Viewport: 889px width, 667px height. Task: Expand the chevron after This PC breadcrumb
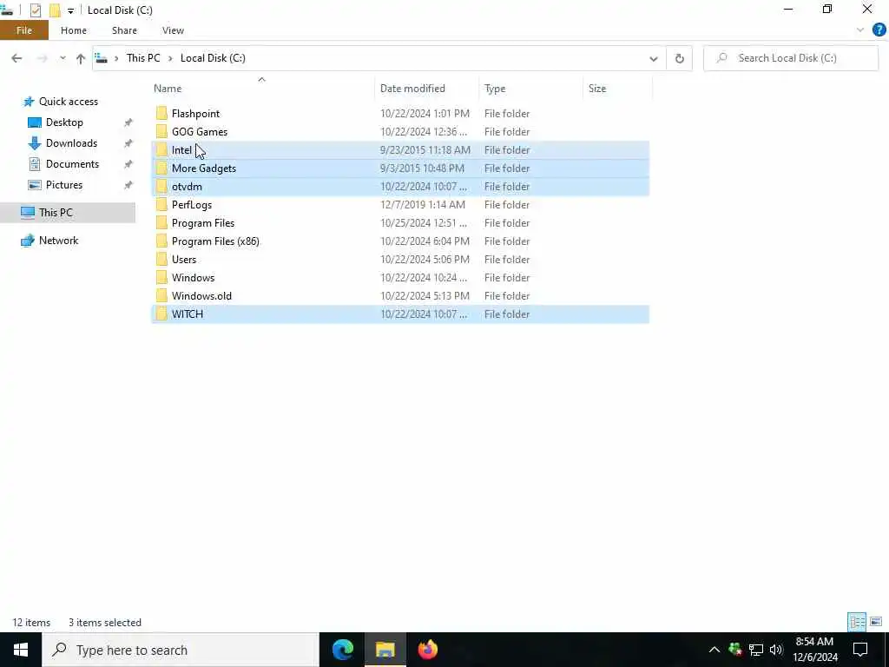(169, 58)
